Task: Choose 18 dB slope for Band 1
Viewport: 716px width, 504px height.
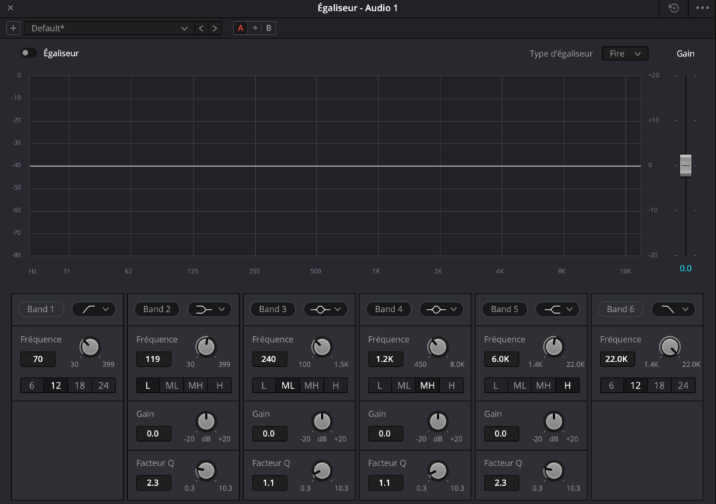Action: 80,385
